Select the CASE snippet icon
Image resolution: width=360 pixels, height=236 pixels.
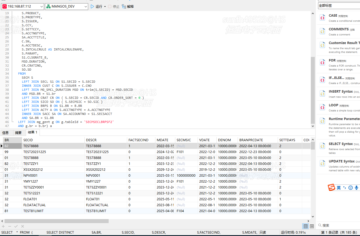pos(322,18)
